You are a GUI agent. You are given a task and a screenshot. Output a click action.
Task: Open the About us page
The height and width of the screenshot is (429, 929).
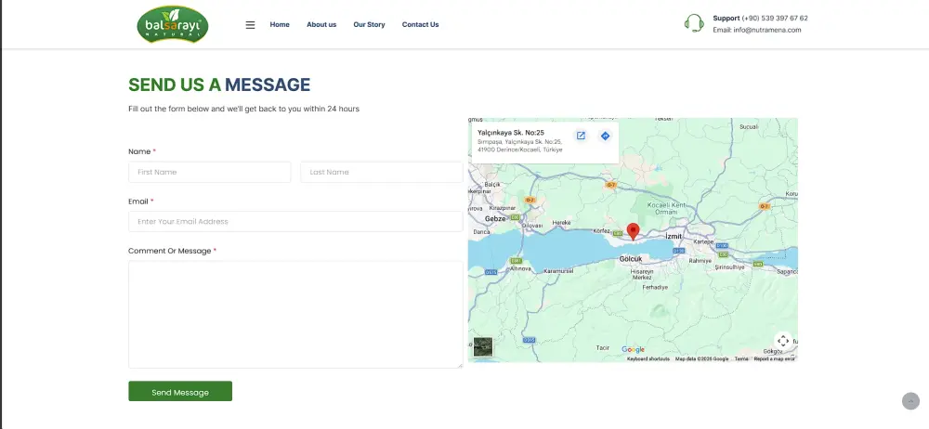point(321,25)
